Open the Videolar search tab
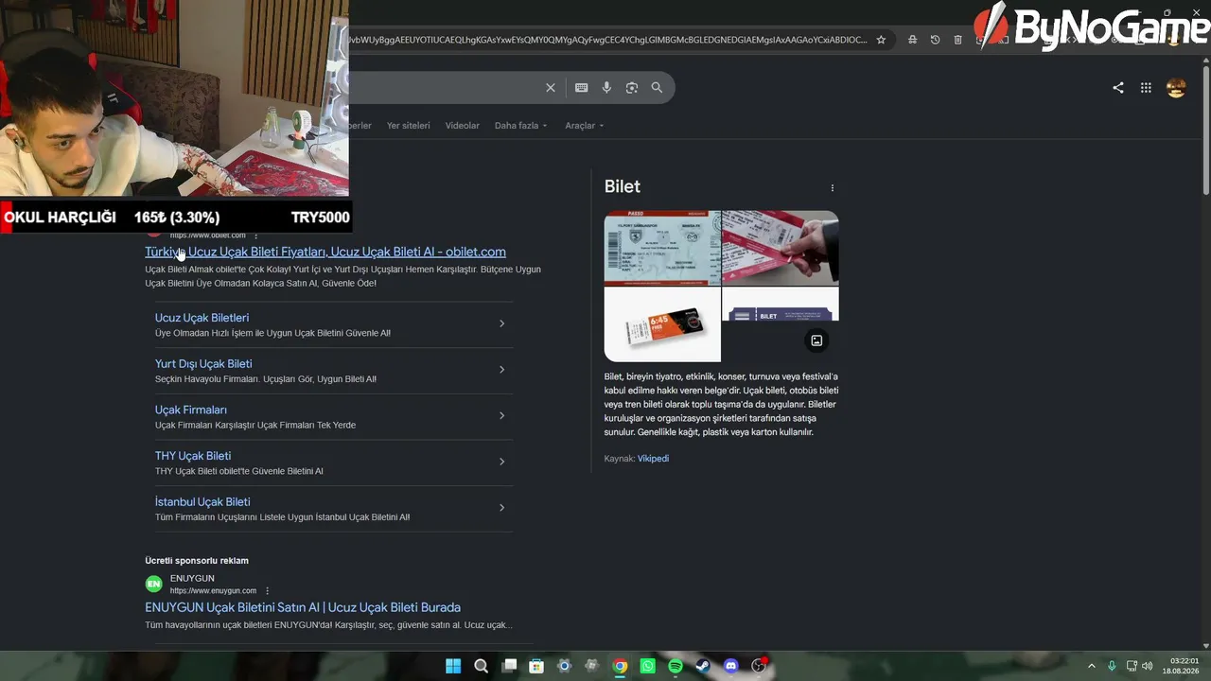 463,126
